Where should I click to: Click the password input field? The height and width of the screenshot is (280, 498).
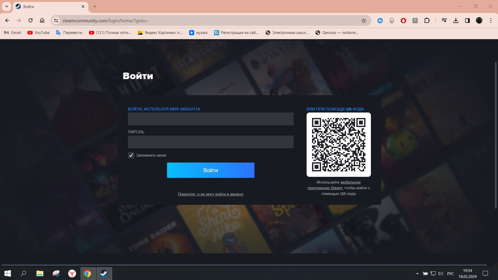click(x=211, y=142)
